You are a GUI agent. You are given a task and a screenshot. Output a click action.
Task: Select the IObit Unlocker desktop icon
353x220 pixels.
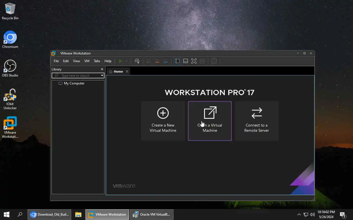(x=10, y=99)
